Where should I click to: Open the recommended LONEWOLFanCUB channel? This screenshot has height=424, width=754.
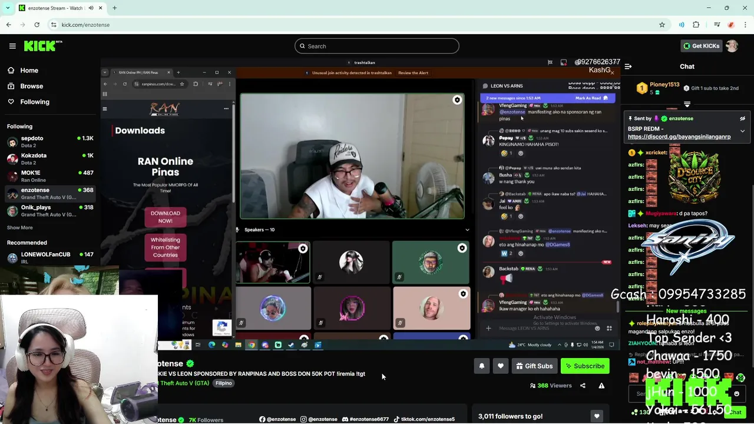pos(50,257)
